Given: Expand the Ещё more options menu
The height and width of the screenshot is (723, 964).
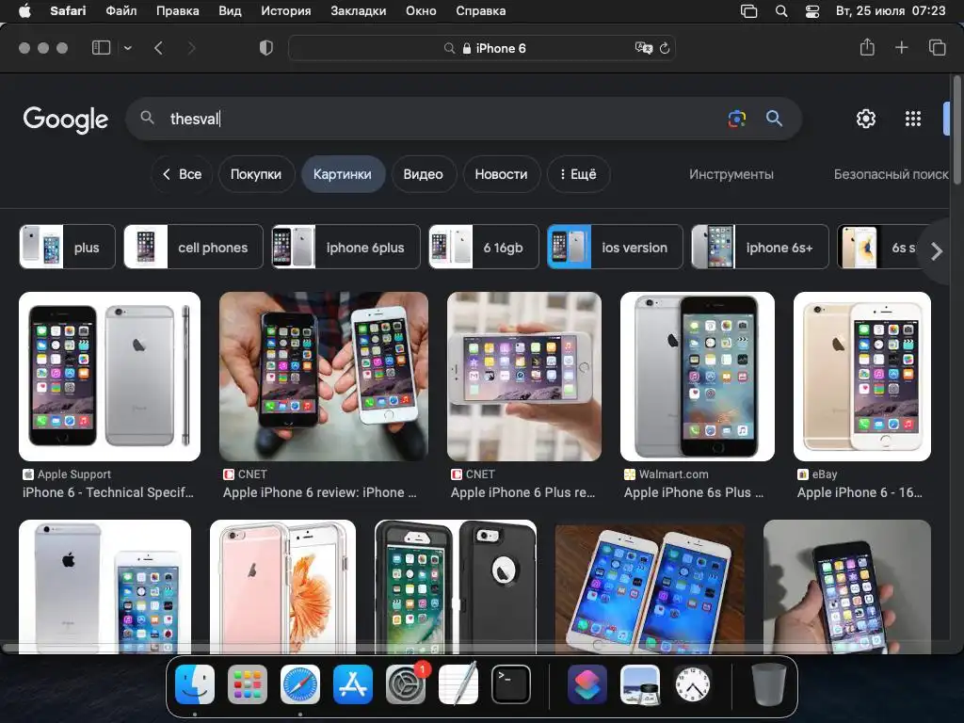Looking at the screenshot, I should tap(579, 174).
